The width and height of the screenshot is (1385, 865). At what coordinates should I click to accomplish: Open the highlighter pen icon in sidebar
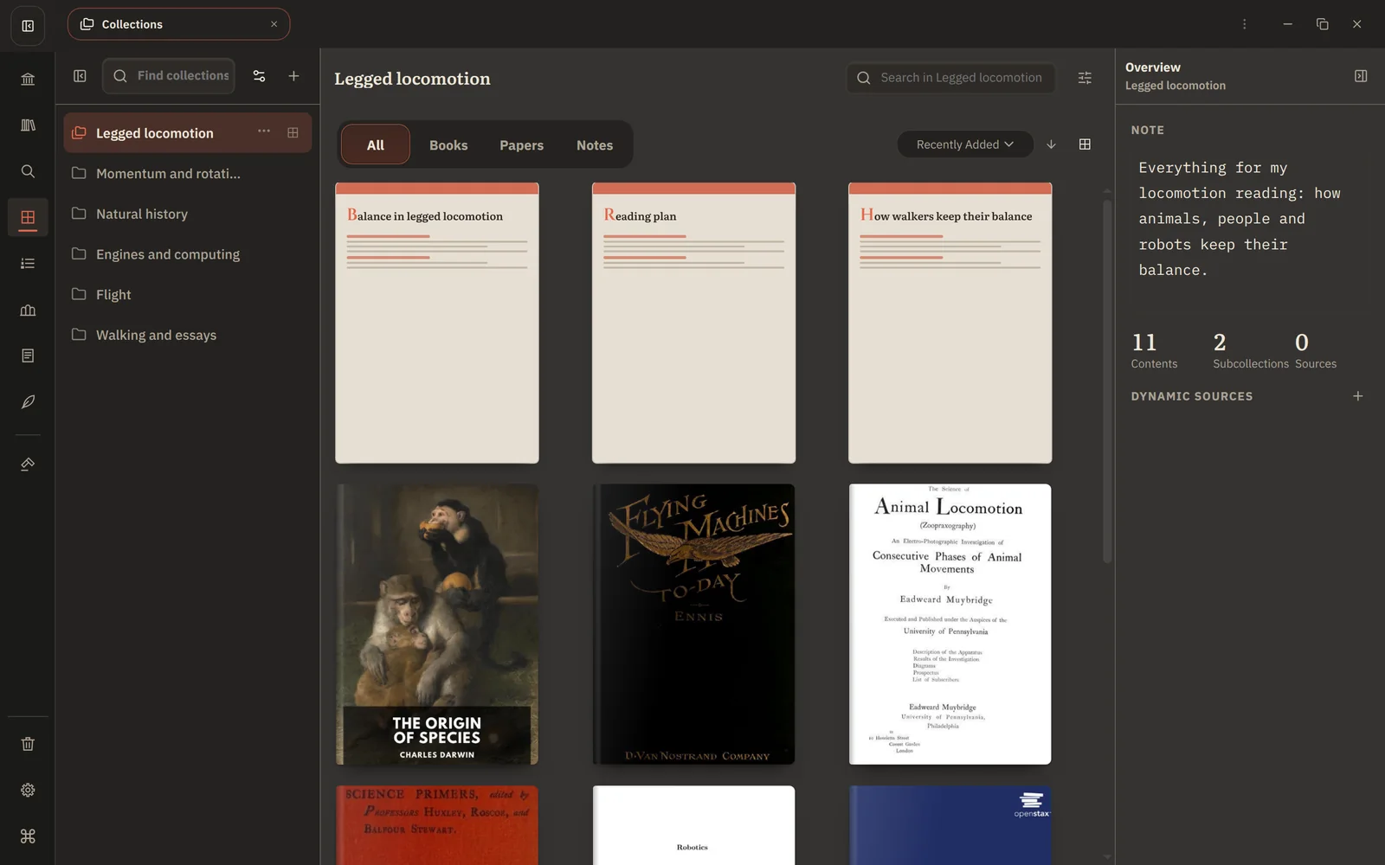point(28,465)
